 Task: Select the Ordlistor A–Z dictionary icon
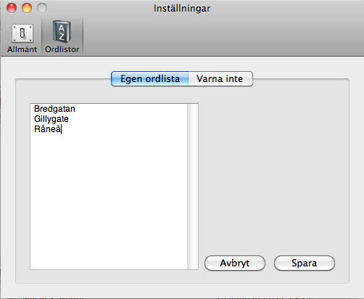[x=62, y=32]
